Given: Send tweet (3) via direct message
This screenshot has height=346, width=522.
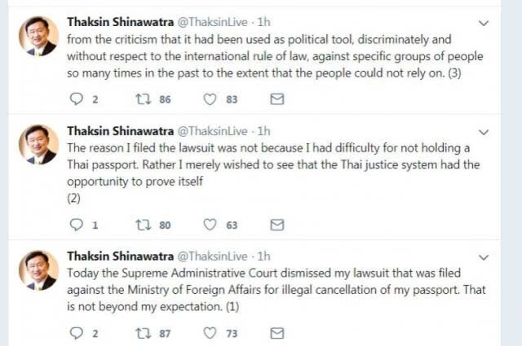Looking at the screenshot, I should coord(277,99).
